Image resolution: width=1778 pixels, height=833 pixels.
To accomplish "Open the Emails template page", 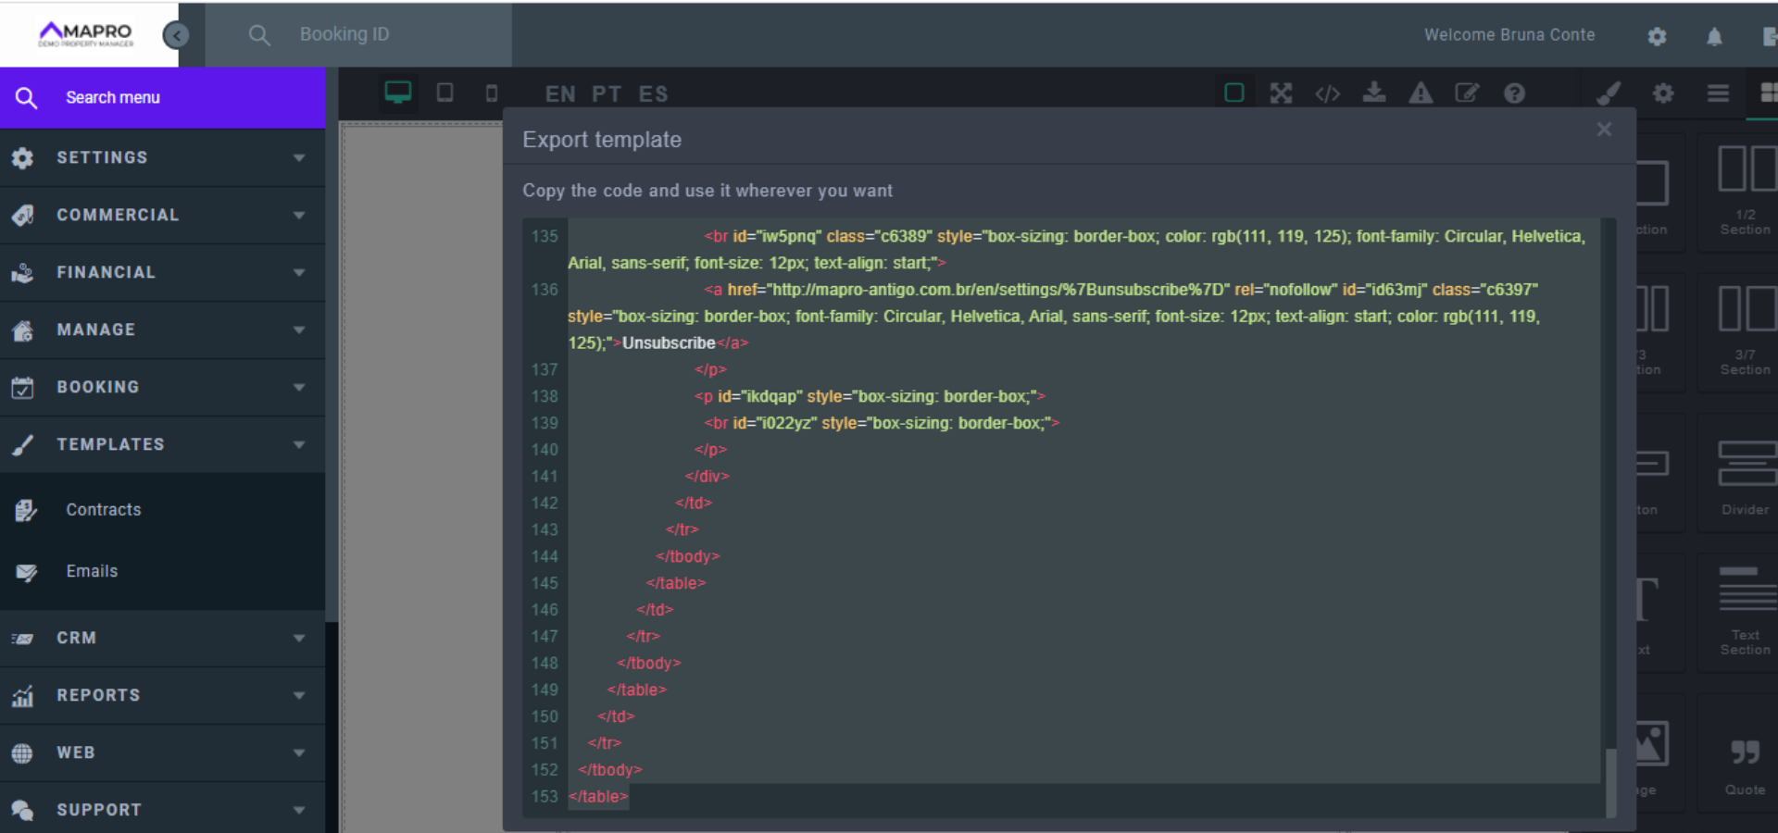I will point(91,571).
